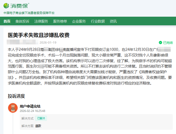
Task: Click the 中国电子商会 platform tagline
Action: (x=29, y=13)
